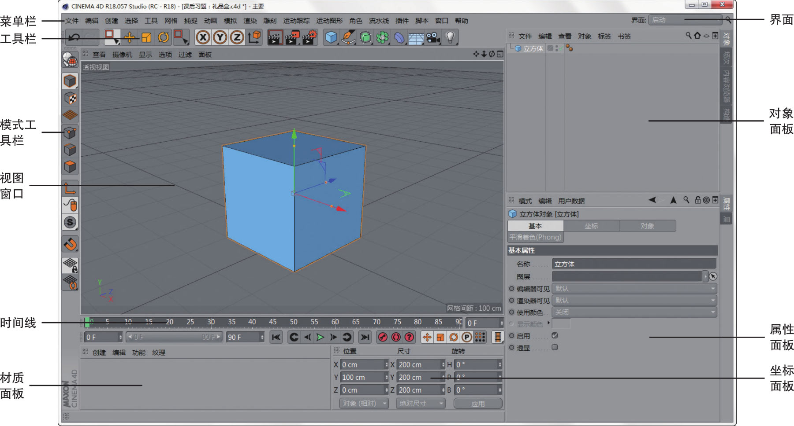Click the attribute panel back arrow

click(x=652, y=200)
